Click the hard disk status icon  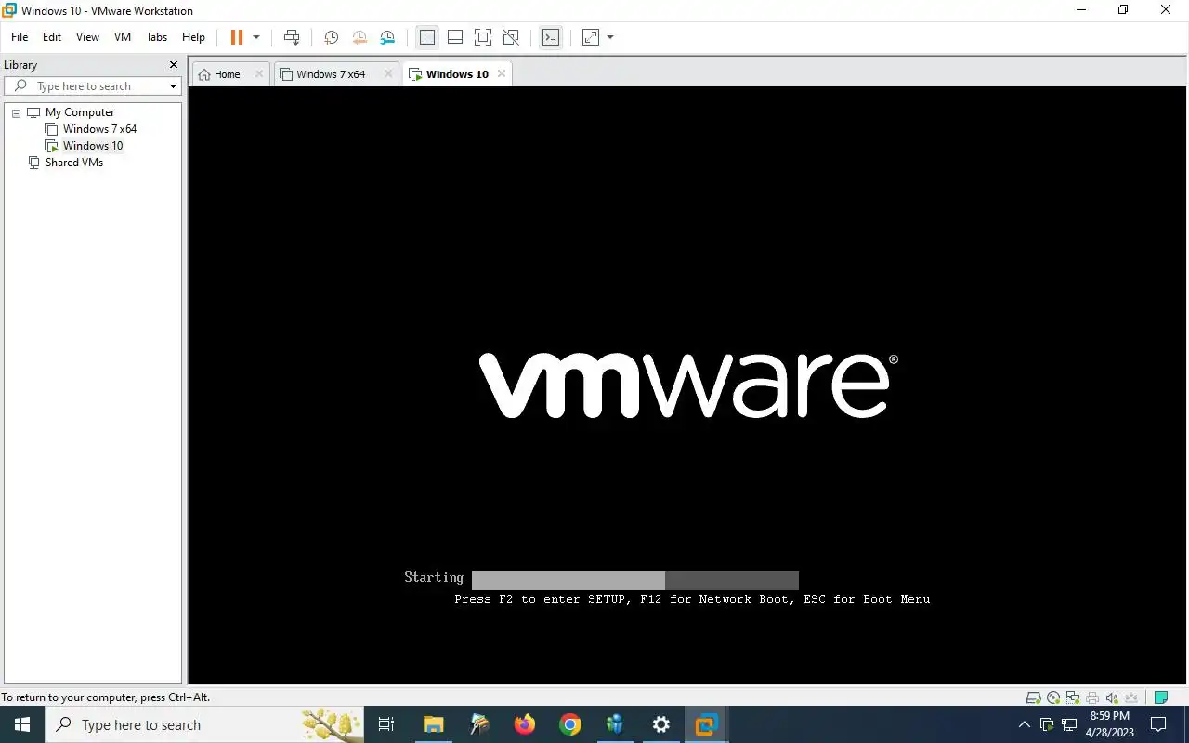(1033, 697)
